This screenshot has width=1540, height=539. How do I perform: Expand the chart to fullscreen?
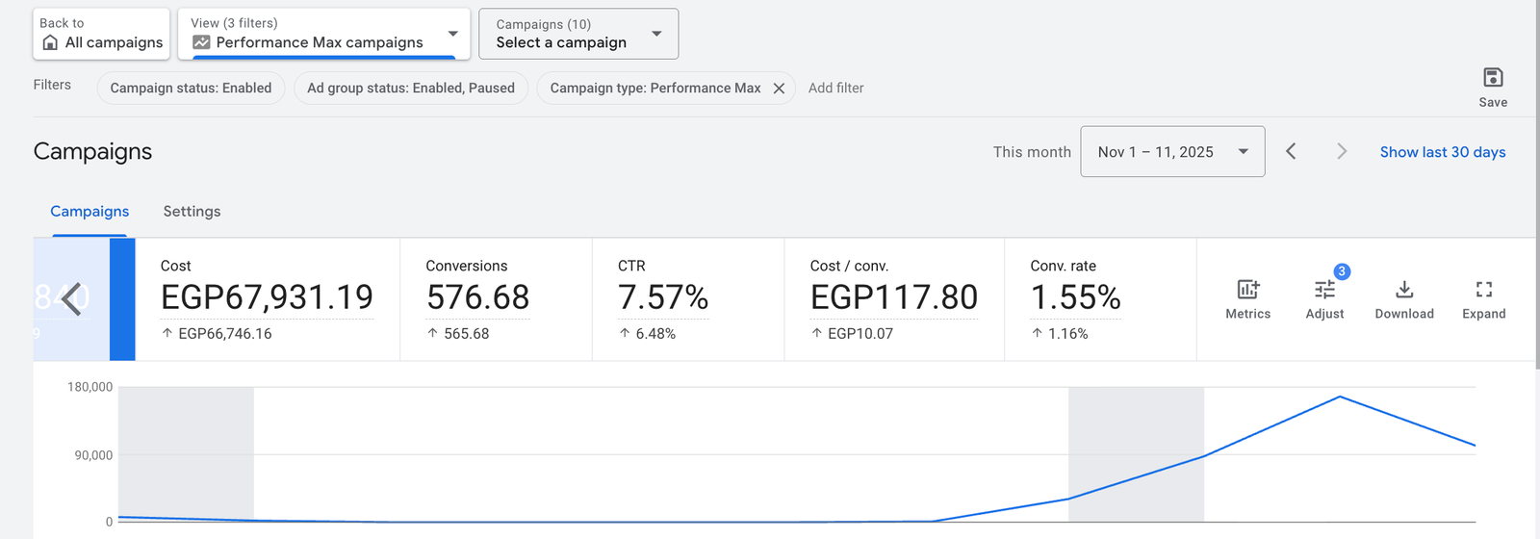1483,290
